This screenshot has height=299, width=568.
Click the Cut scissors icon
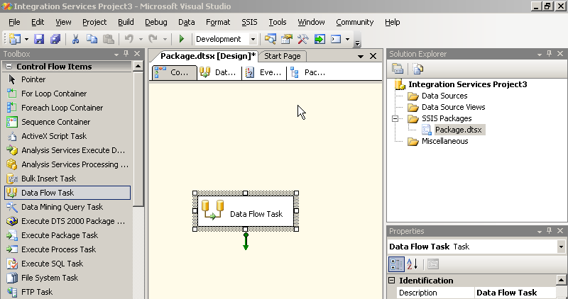75,39
